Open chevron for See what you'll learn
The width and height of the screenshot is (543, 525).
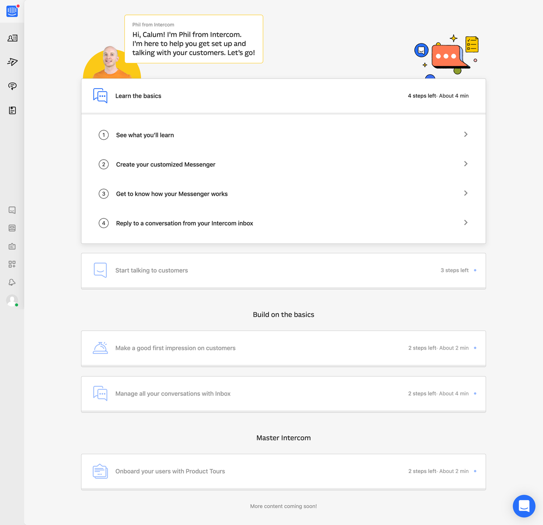(x=466, y=134)
